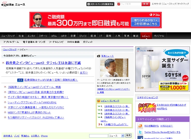Click the エキサイト header link
Viewport: 191px width, 139px height.
(156, 4)
